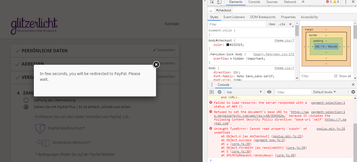
Task: Close the console drawer
Action: pos(353,85)
